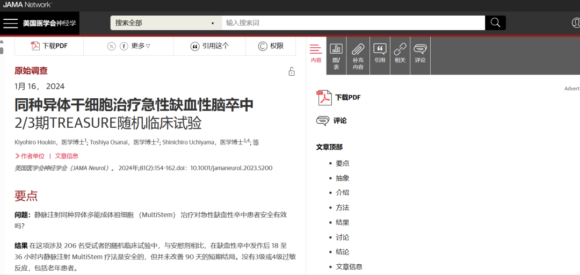Click the 下载PDF toolbar button

pyautogui.click(x=49, y=46)
